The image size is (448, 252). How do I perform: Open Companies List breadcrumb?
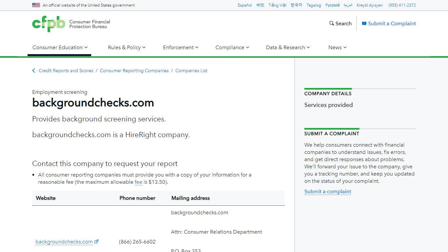pos(192,71)
